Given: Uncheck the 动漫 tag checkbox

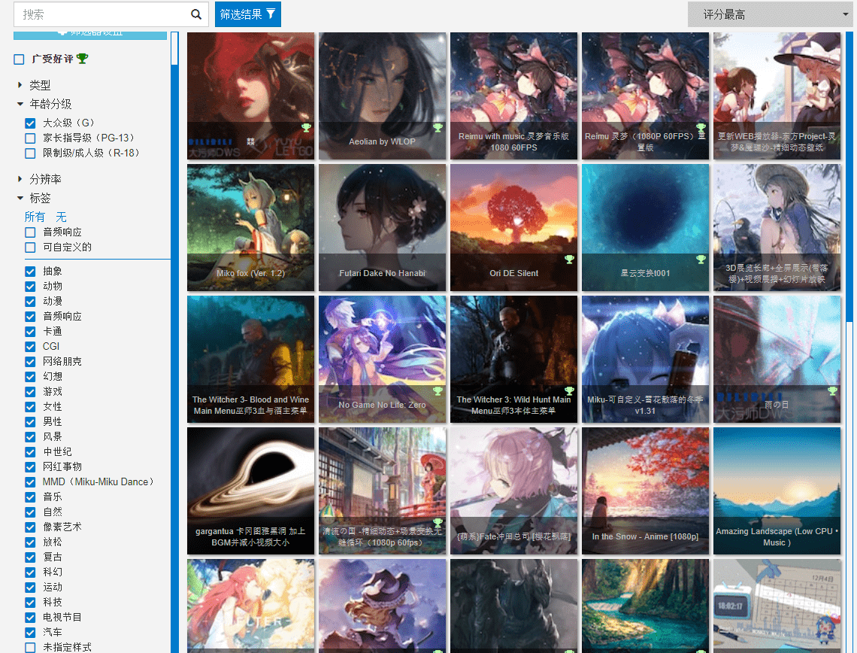Looking at the screenshot, I should (x=30, y=301).
